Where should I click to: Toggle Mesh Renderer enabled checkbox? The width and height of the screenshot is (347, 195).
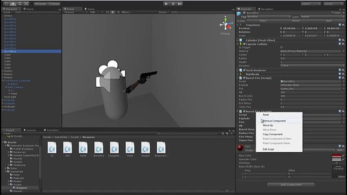245,70
